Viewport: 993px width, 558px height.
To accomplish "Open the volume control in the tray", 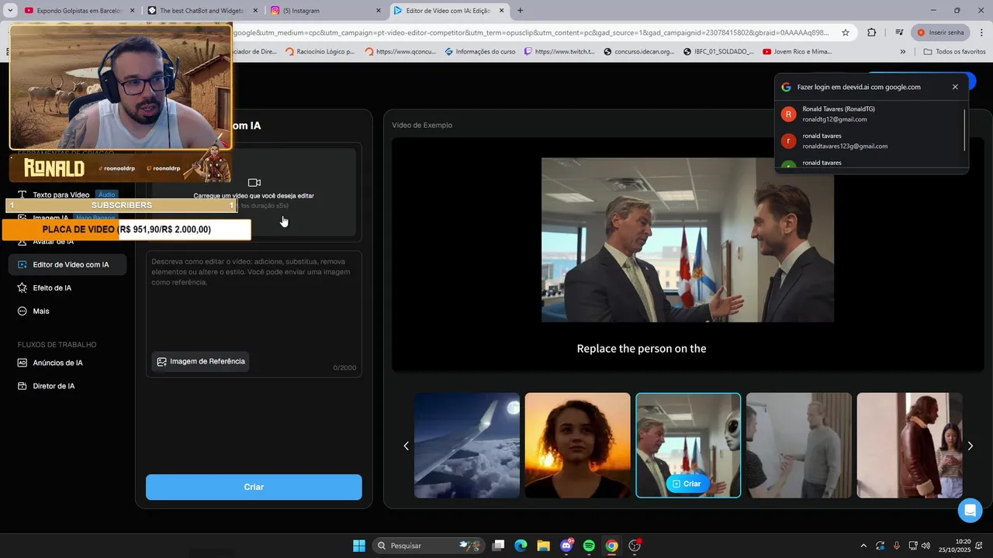I will [x=926, y=546].
